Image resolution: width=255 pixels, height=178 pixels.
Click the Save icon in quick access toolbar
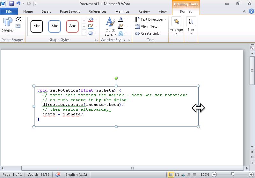(11, 3)
